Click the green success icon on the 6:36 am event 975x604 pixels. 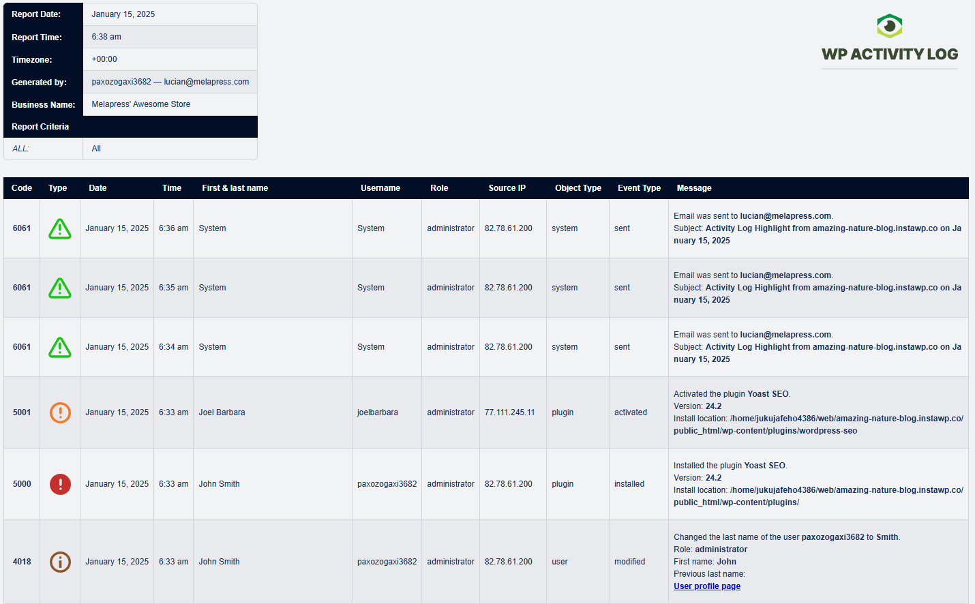[60, 228]
